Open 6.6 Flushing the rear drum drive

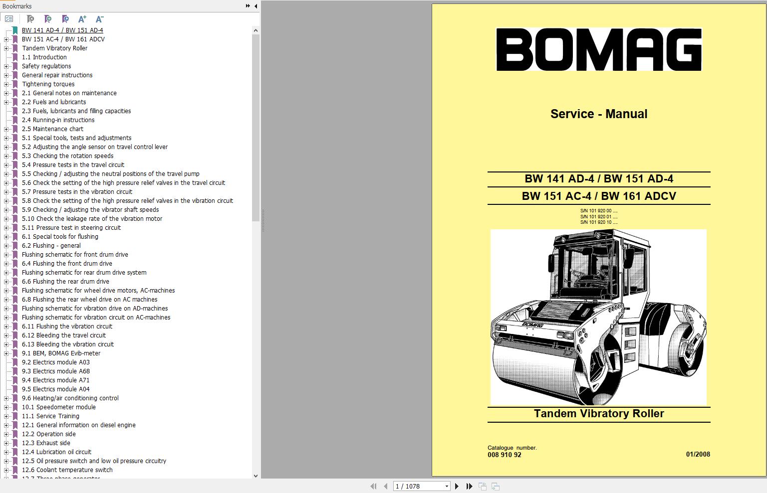point(65,282)
